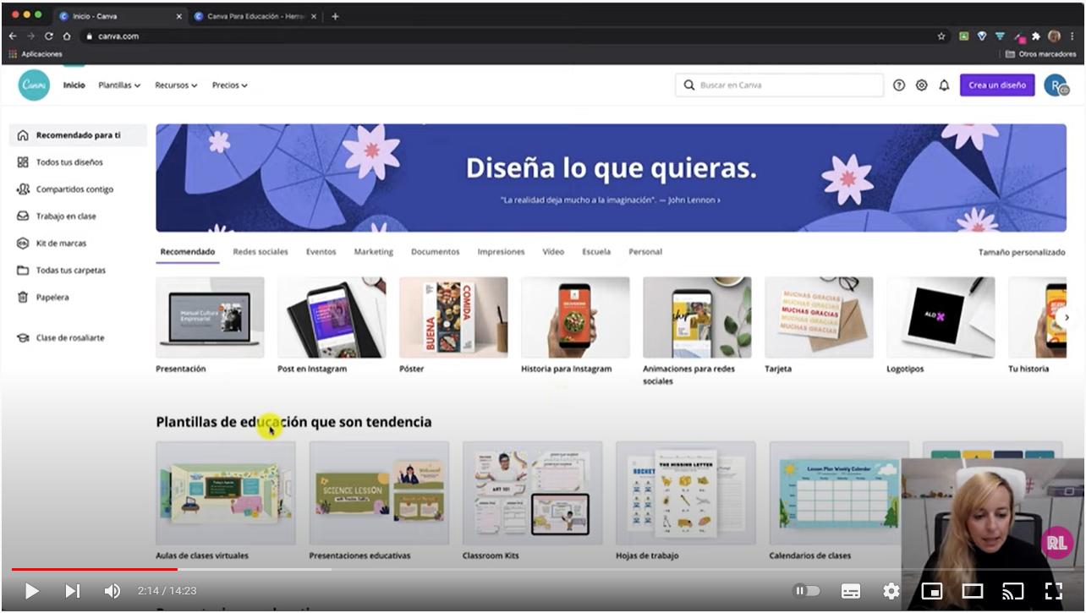This screenshot has height=613, width=1086.
Task: Open the Aplicaciones bookmarks shortcut
Action: (x=36, y=54)
